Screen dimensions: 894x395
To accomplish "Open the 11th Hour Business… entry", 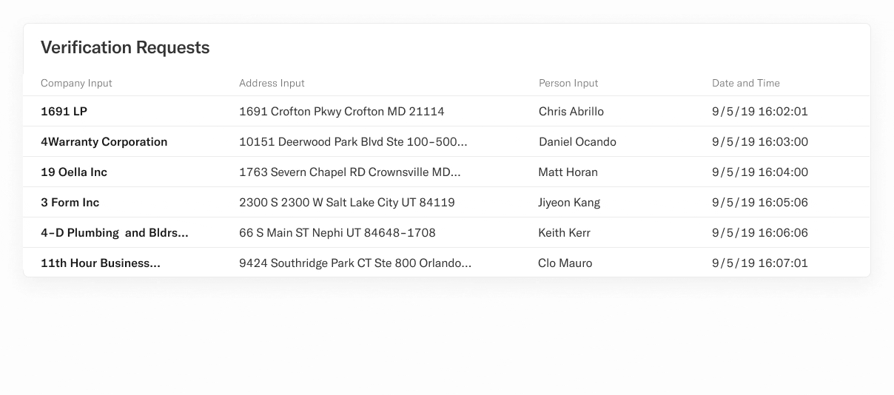I will click(101, 263).
